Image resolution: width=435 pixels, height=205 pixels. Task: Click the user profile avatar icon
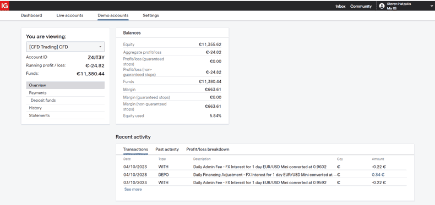[382, 6]
